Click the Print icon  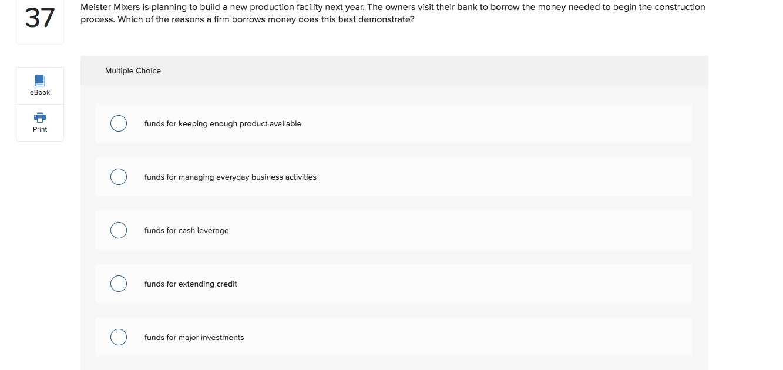tap(39, 117)
